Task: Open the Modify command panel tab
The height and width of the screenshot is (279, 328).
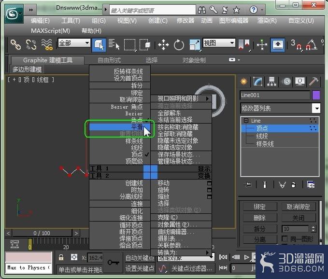Action: [x=258, y=81]
